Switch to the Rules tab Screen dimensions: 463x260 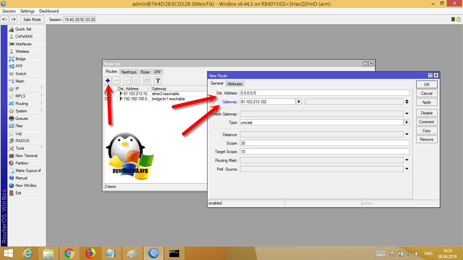[x=145, y=72]
